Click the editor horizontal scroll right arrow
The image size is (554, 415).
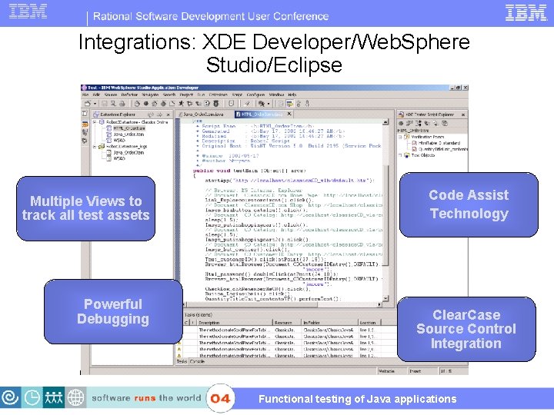tap(379, 304)
